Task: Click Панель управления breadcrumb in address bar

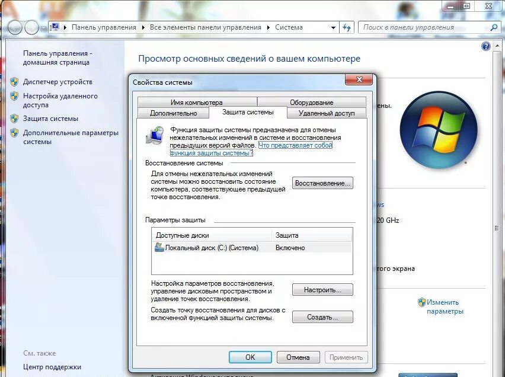Action: click(104, 27)
